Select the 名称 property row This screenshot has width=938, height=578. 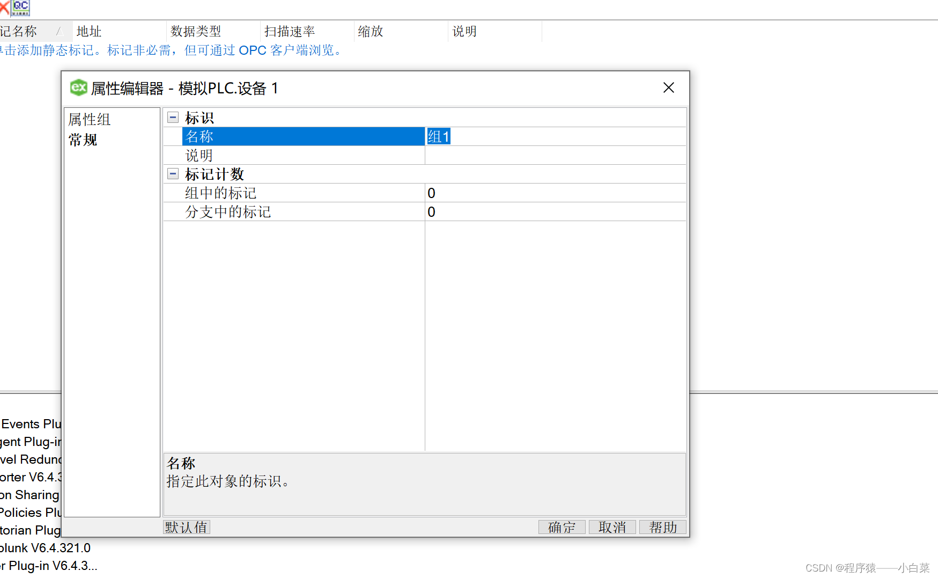click(x=304, y=136)
